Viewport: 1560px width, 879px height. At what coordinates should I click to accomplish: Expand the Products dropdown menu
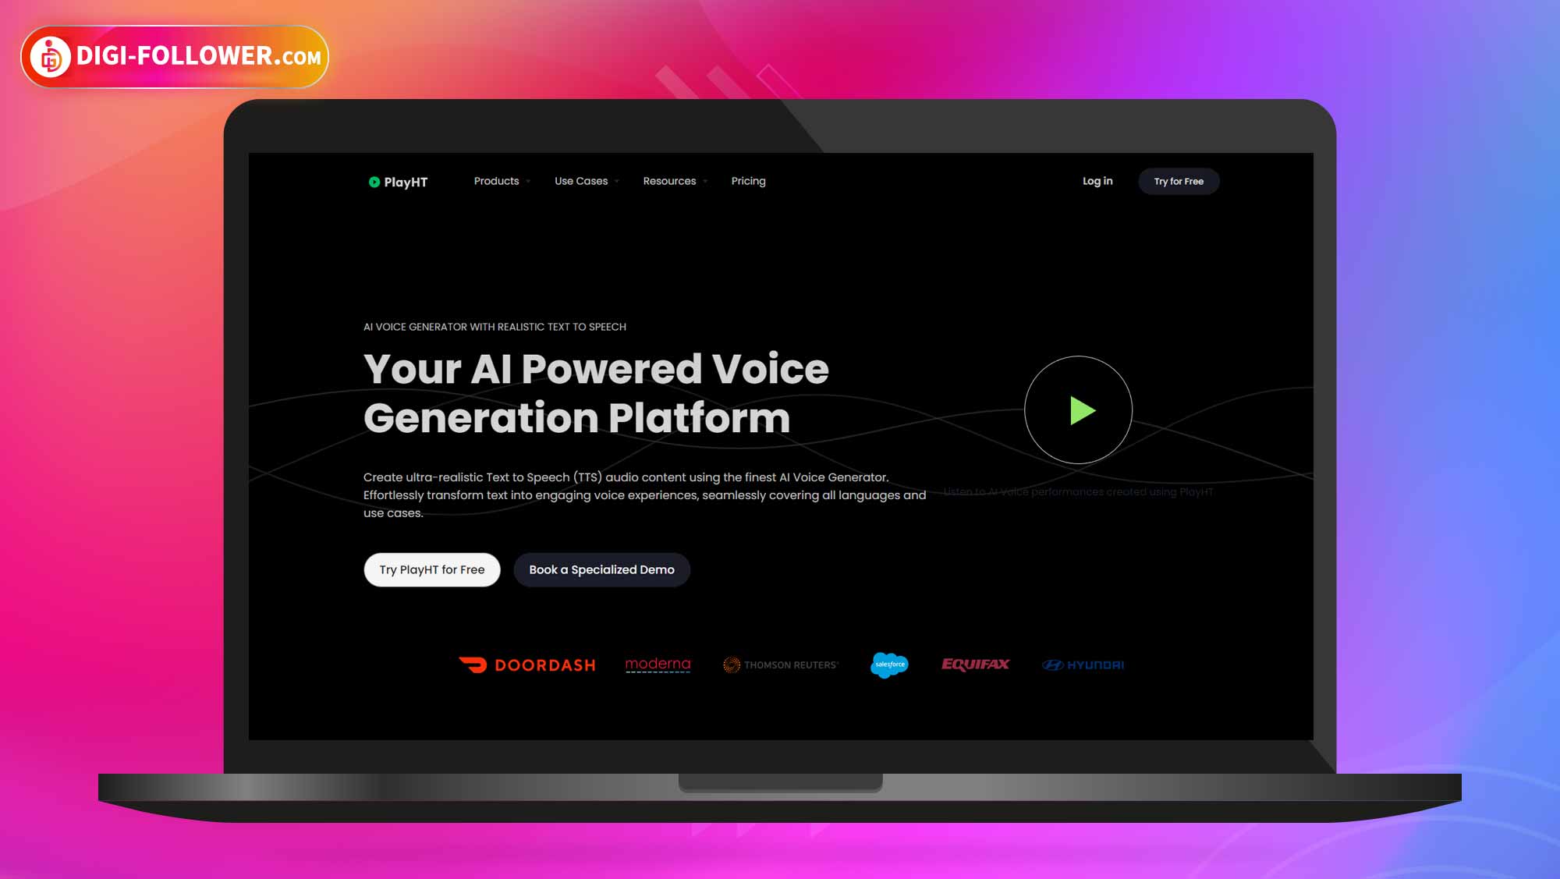(502, 180)
